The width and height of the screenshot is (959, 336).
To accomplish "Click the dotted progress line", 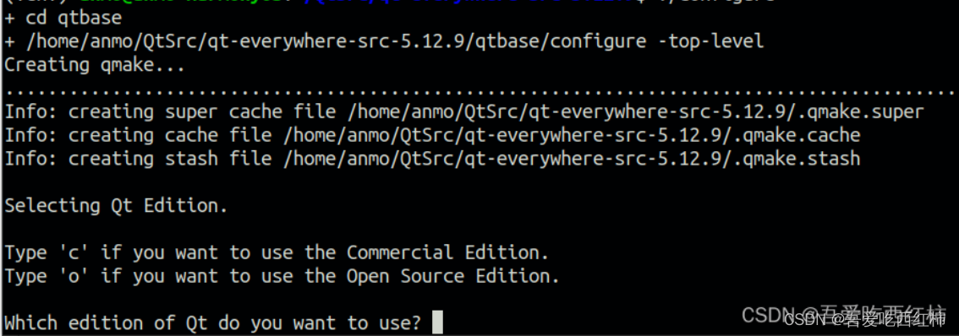I will [479, 94].
